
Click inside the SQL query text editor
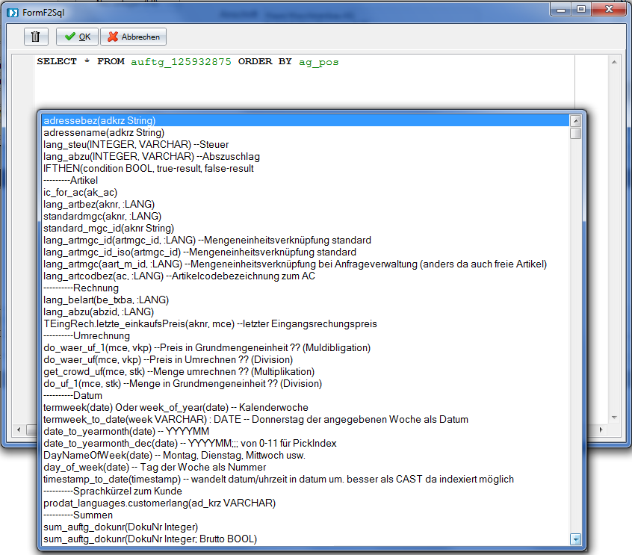pos(299,82)
